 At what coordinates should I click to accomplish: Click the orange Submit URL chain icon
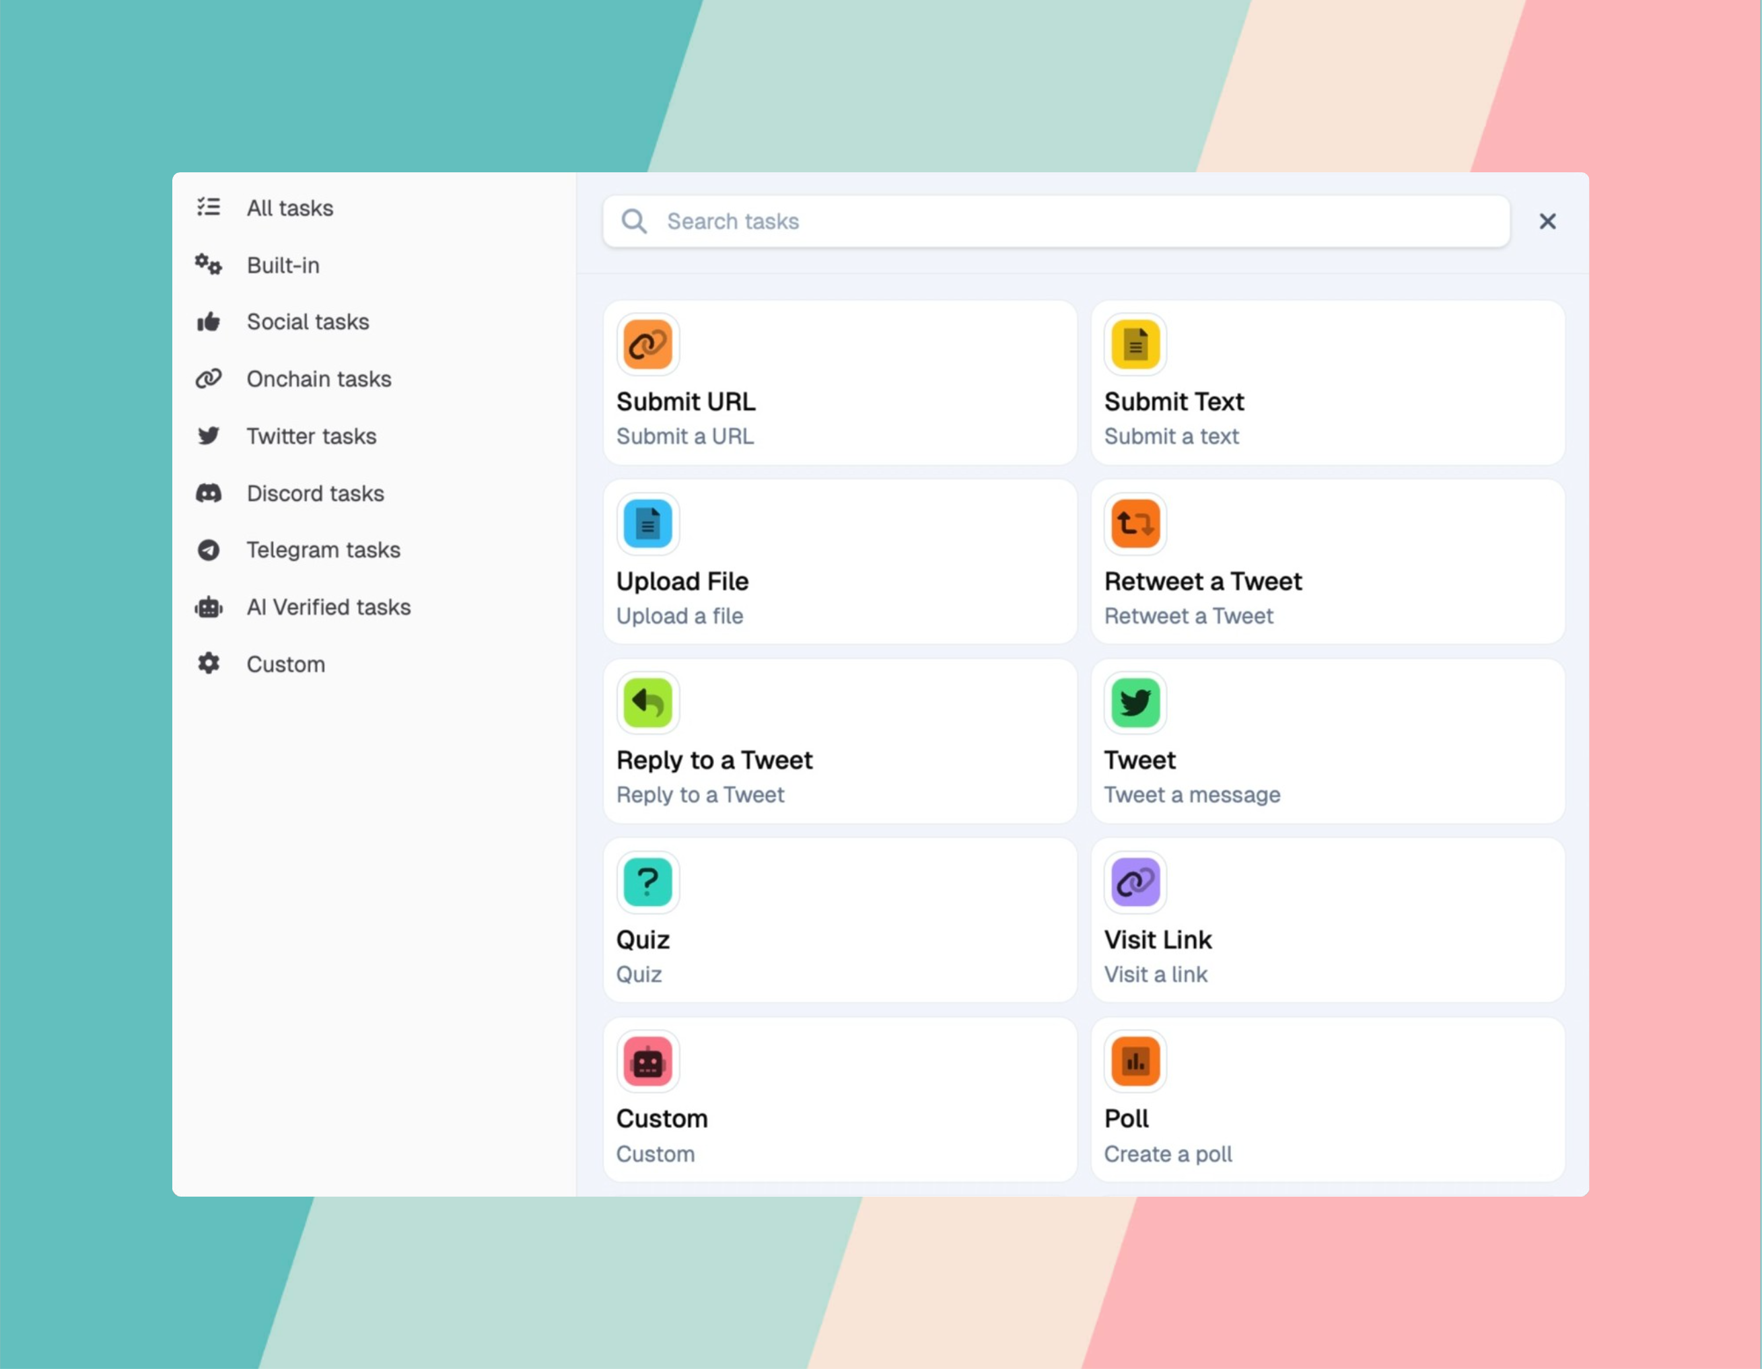(x=648, y=345)
